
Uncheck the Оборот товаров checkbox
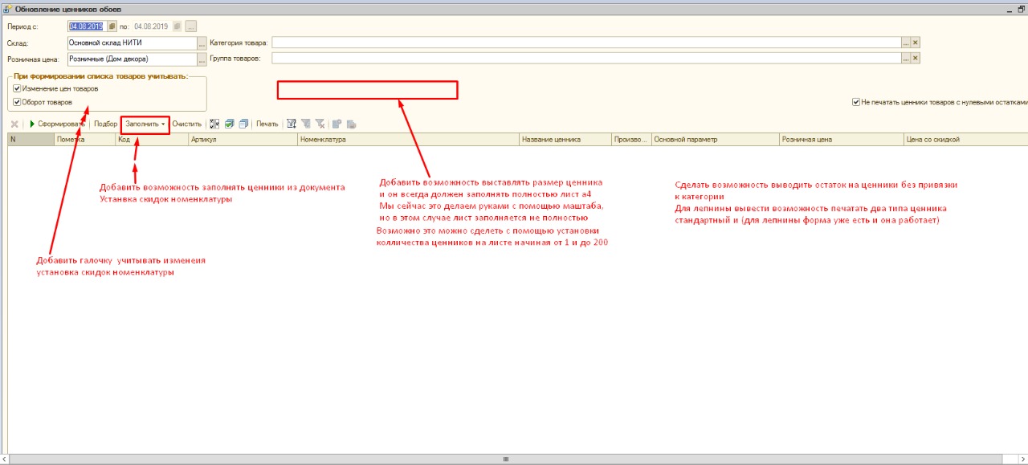click(17, 103)
